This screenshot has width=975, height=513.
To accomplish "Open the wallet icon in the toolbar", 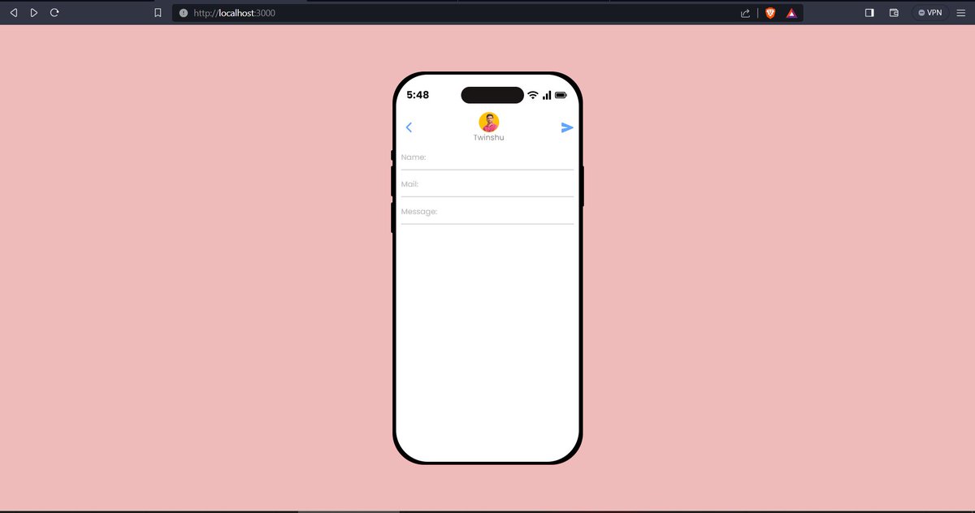I will coord(894,12).
